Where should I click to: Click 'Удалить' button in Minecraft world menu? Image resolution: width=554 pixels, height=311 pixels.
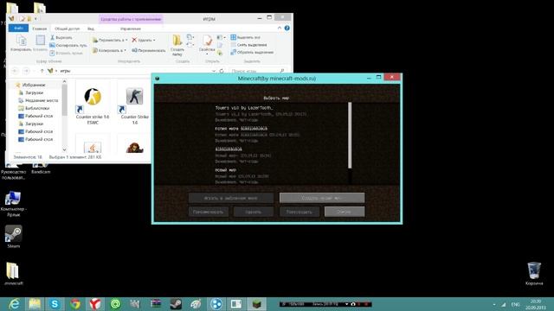[254, 212]
